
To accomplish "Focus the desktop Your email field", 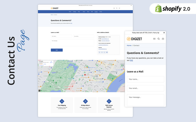I will (84, 36).
